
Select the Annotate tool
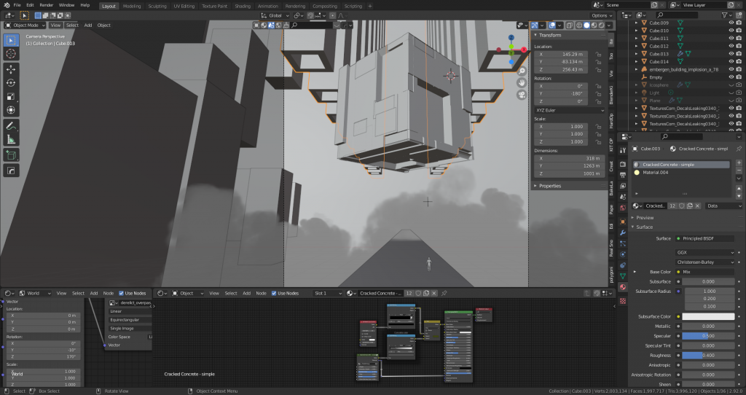(x=11, y=126)
